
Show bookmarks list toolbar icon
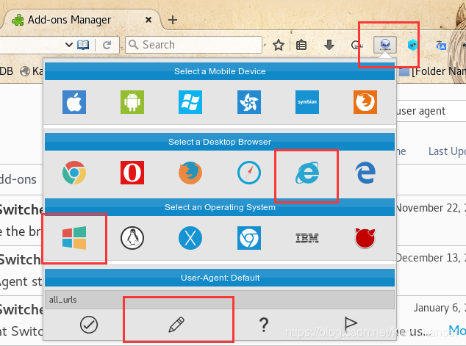pos(301,45)
